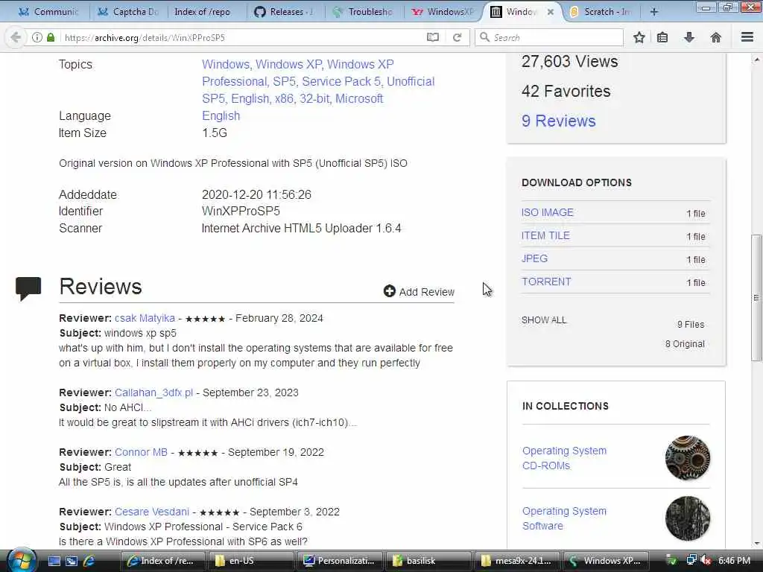Image resolution: width=763 pixels, height=572 pixels.
Task: Download the ITEM TILE option
Action: [x=545, y=235]
